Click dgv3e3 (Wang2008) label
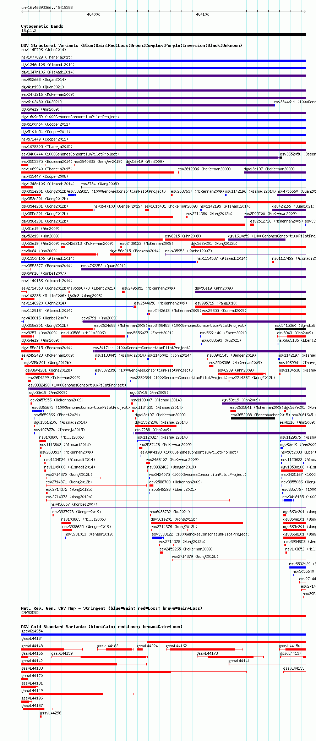316x741 pixels. [x=85, y=296]
